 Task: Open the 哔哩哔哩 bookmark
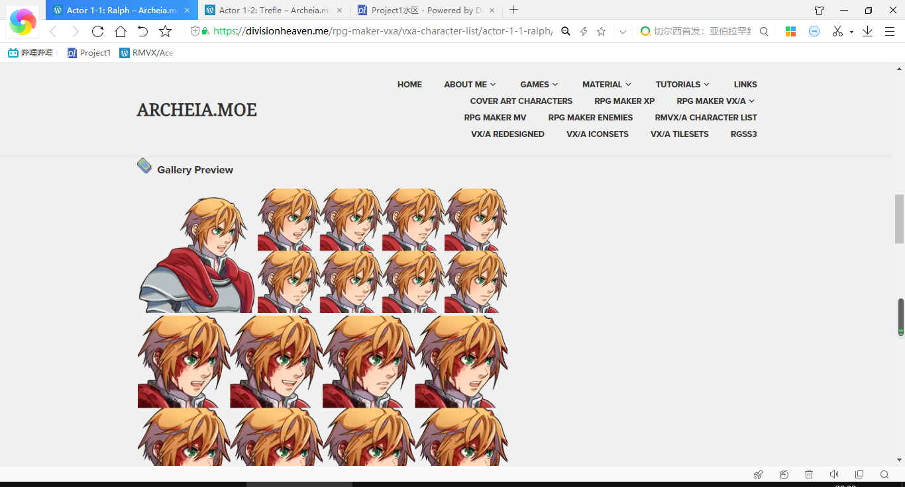pyautogui.click(x=32, y=53)
